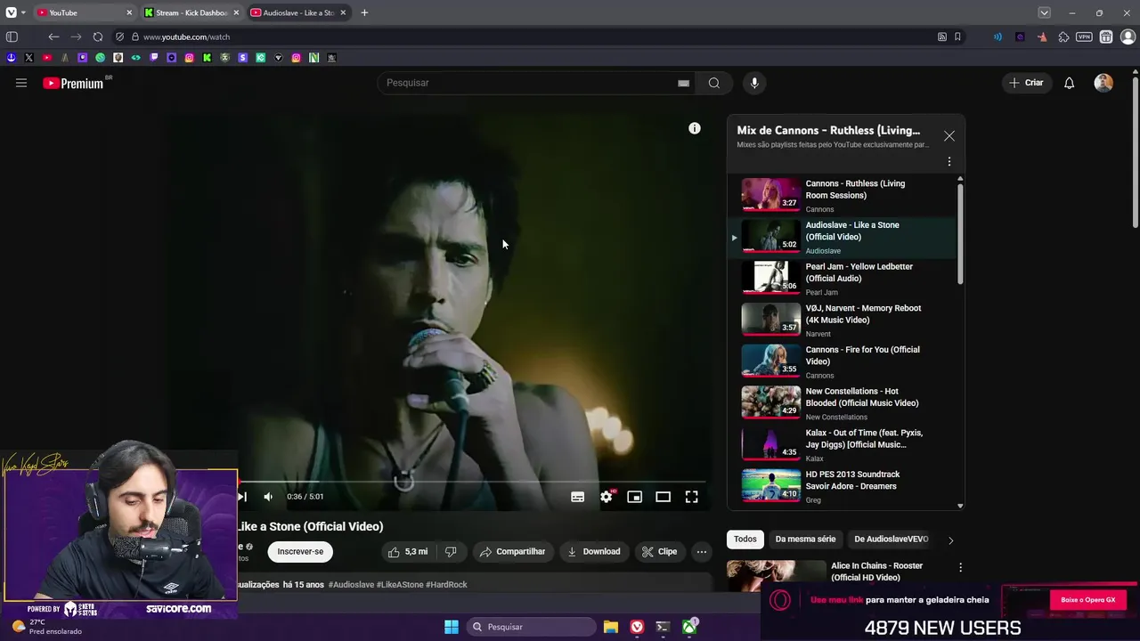Open a new browser tab
The height and width of the screenshot is (641, 1140).
[364, 12]
